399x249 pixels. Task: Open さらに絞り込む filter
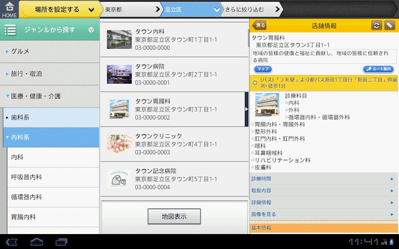tap(251, 9)
